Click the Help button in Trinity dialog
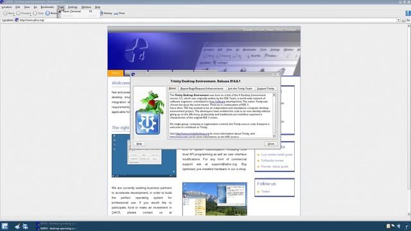The width and height of the screenshot is (411, 231). click(139, 144)
